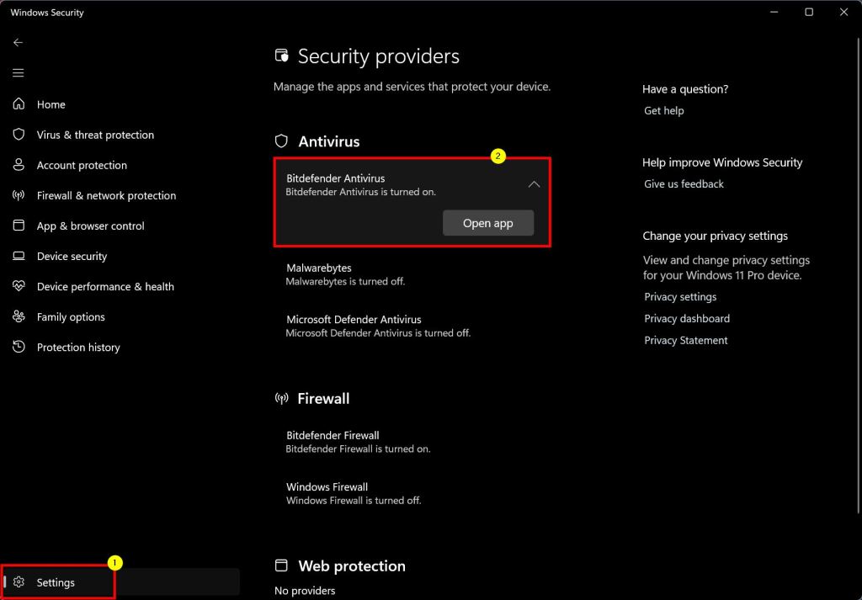Expand the Microsoft Defender Antivirus entry
Viewport: 862px width, 600px height.
(x=412, y=326)
